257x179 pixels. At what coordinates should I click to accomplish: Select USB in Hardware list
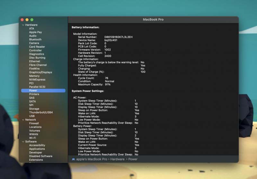pos(32,116)
